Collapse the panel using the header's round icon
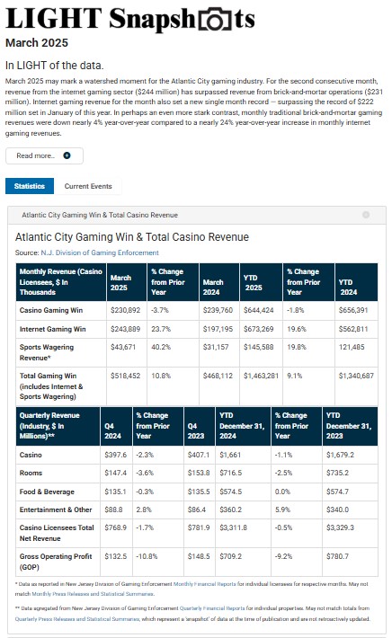The image size is (392, 638). (x=366, y=215)
